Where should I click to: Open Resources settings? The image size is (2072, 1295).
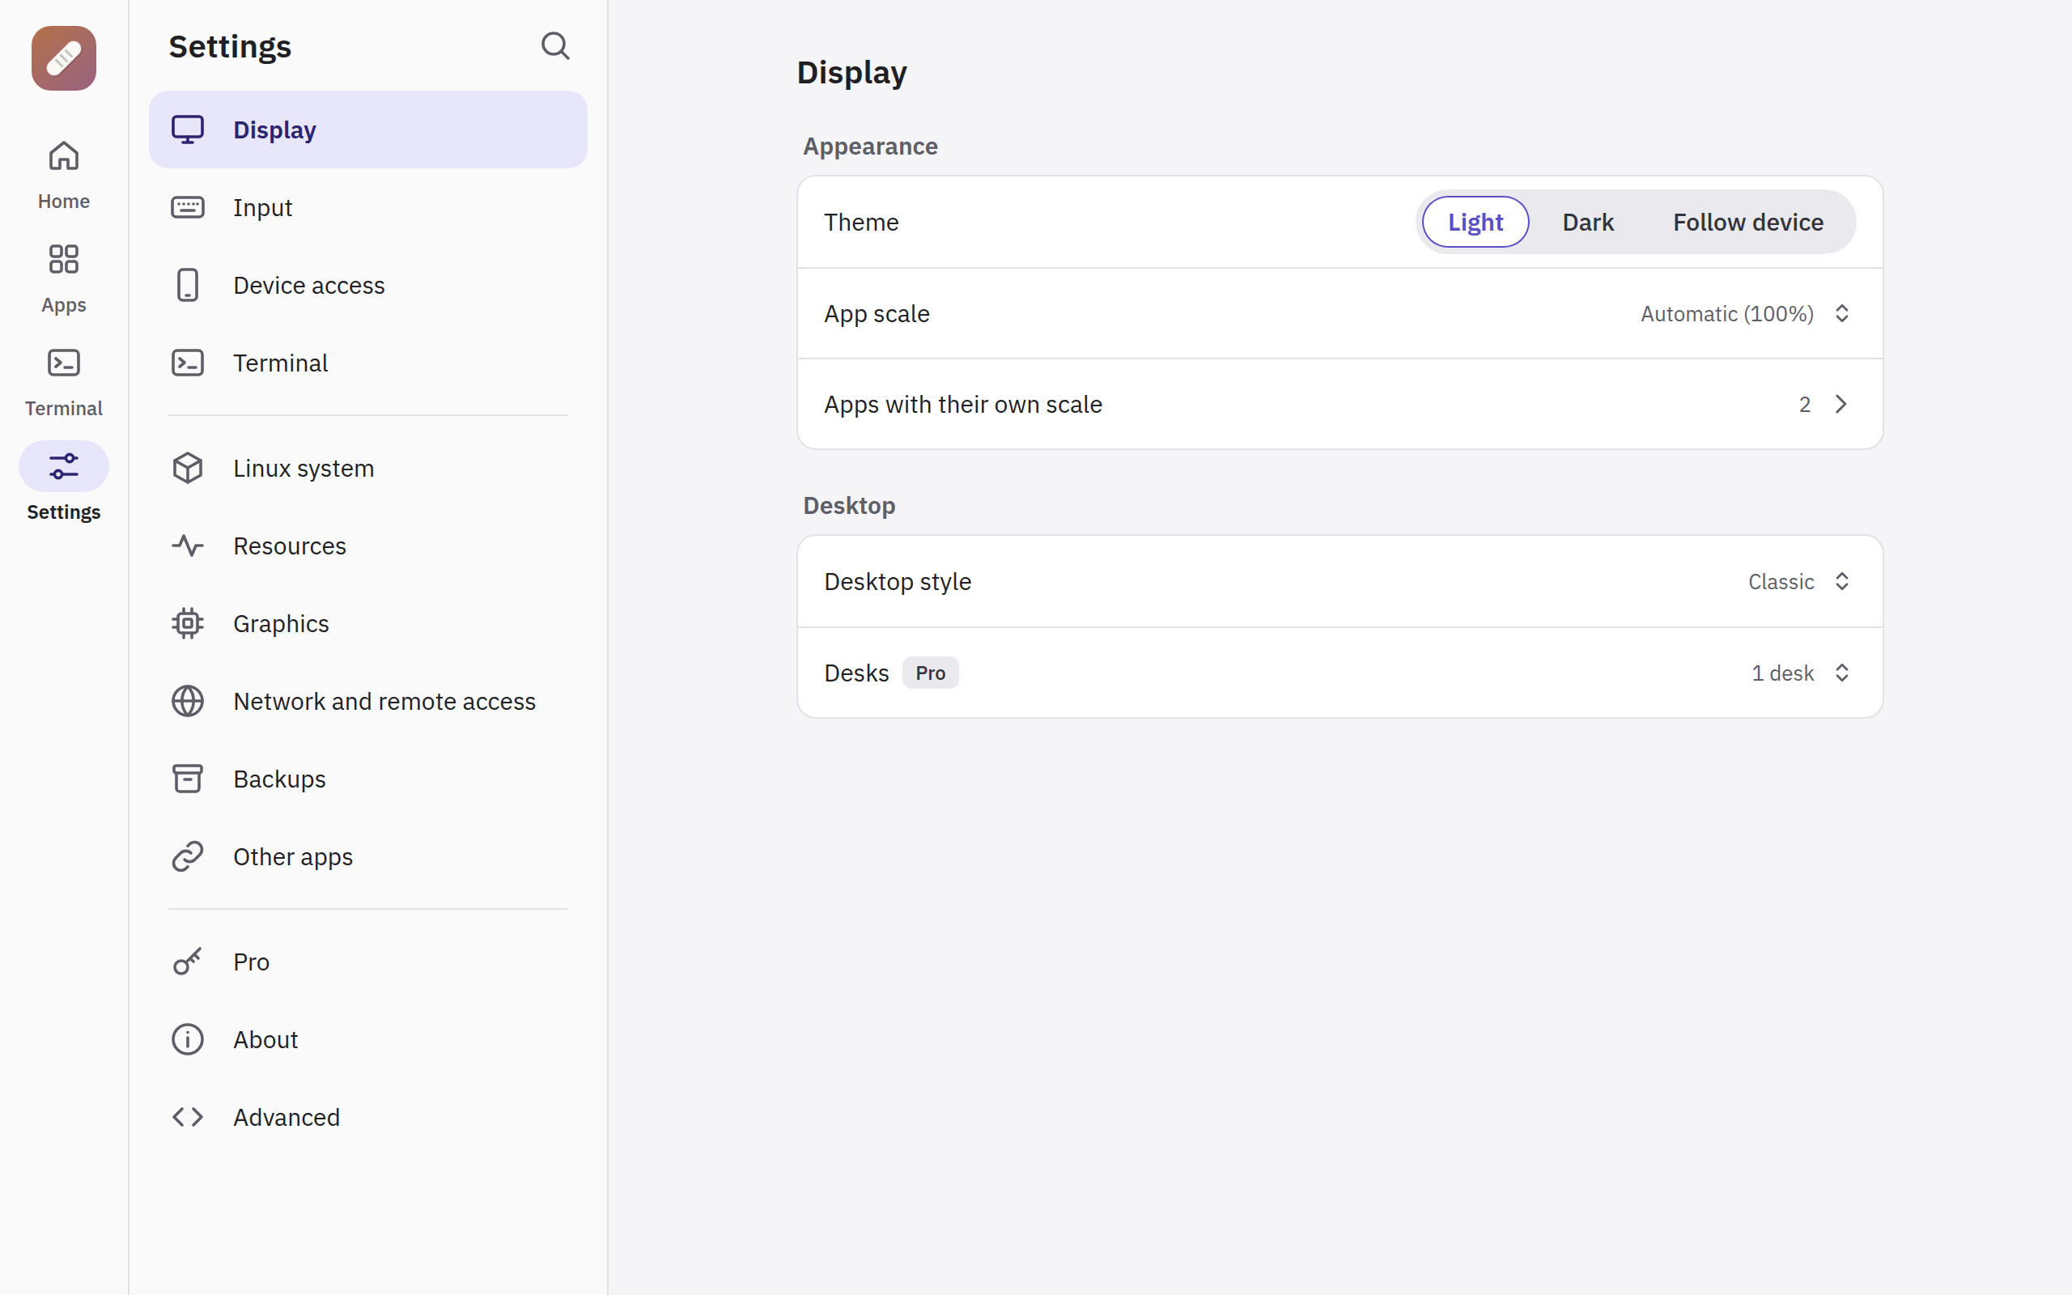coord(368,546)
